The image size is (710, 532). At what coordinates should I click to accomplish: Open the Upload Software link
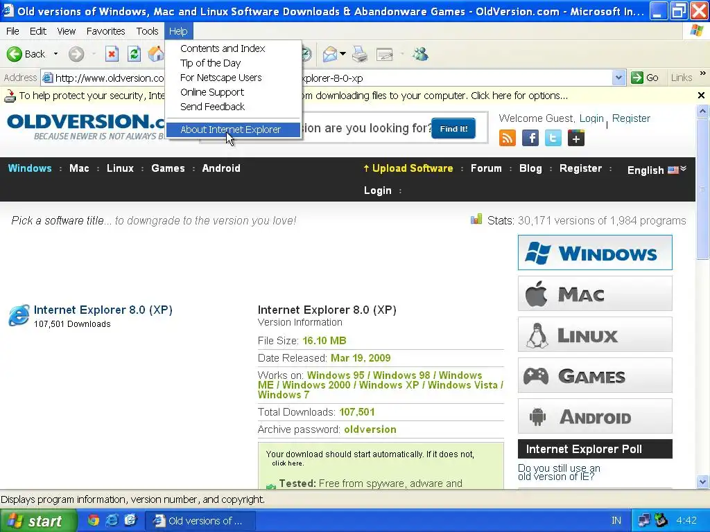click(408, 168)
